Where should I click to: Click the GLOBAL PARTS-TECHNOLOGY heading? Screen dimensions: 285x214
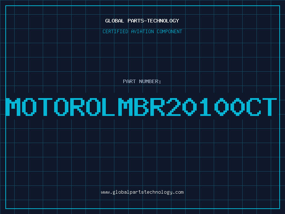142,21
